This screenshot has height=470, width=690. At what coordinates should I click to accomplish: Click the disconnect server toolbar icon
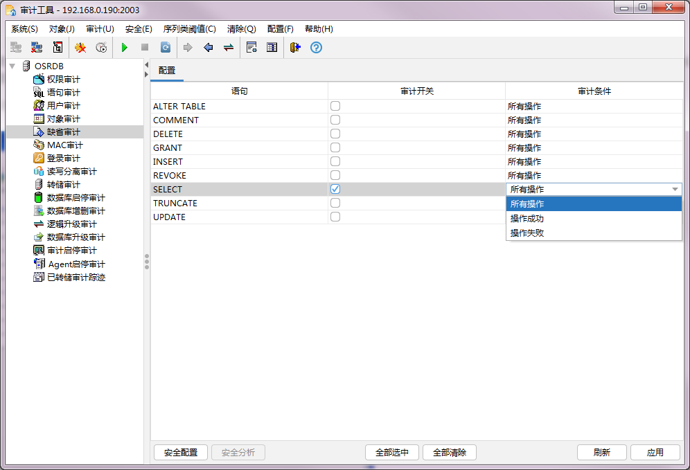pos(37,48)
